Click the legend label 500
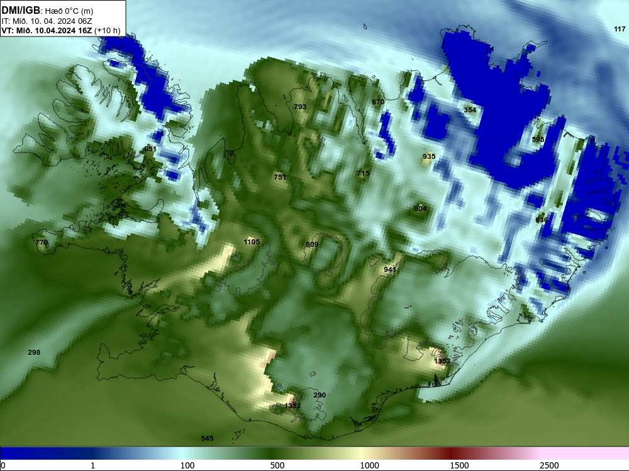This screenshot has width=629, height=471. pyautogui.click(x=277, y=465)
